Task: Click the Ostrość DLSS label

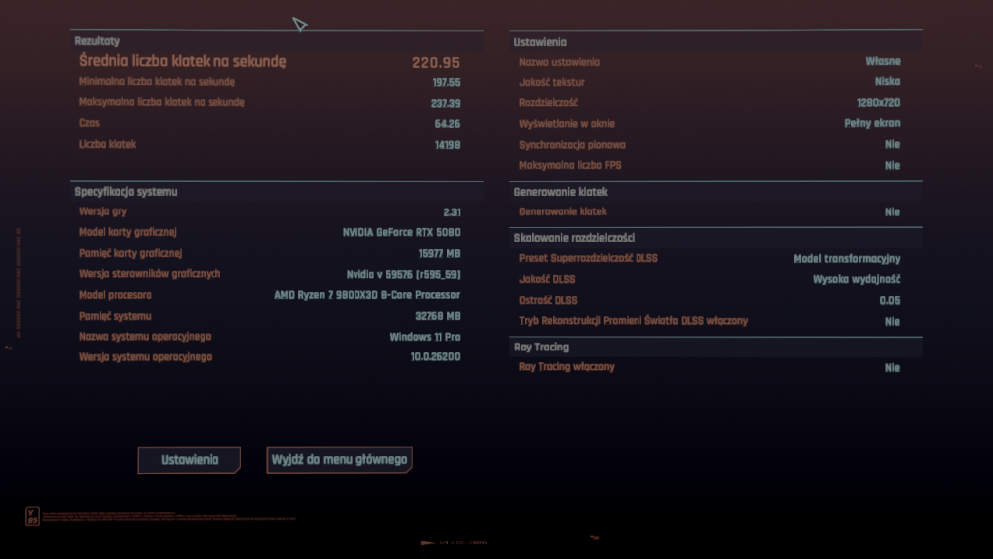Action: pyautogui.click(x=548, y=300)
